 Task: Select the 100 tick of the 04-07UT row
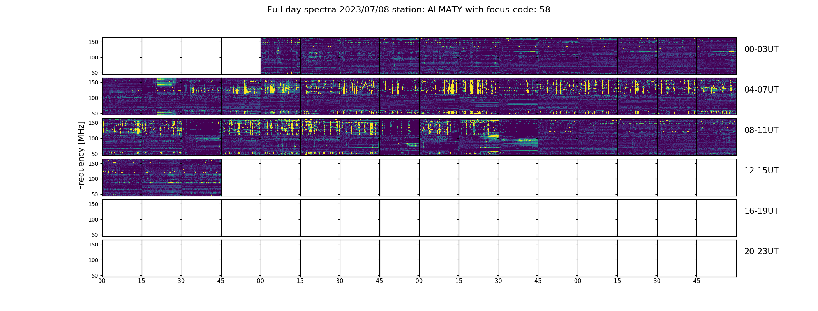[93, 98]
